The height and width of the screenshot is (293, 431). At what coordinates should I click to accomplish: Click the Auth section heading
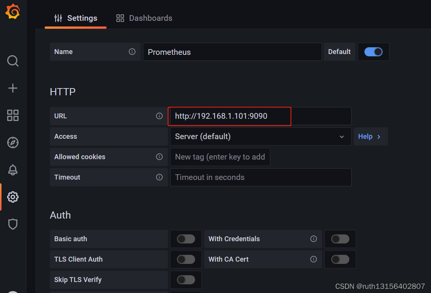coord(60,215)
